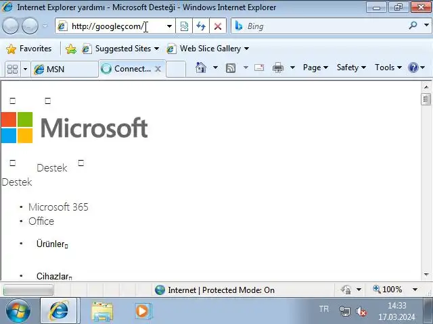This screenshot has height=324, width=433.
Task: Expand the tab list dropdown arrow
Action: pos(25,69)
